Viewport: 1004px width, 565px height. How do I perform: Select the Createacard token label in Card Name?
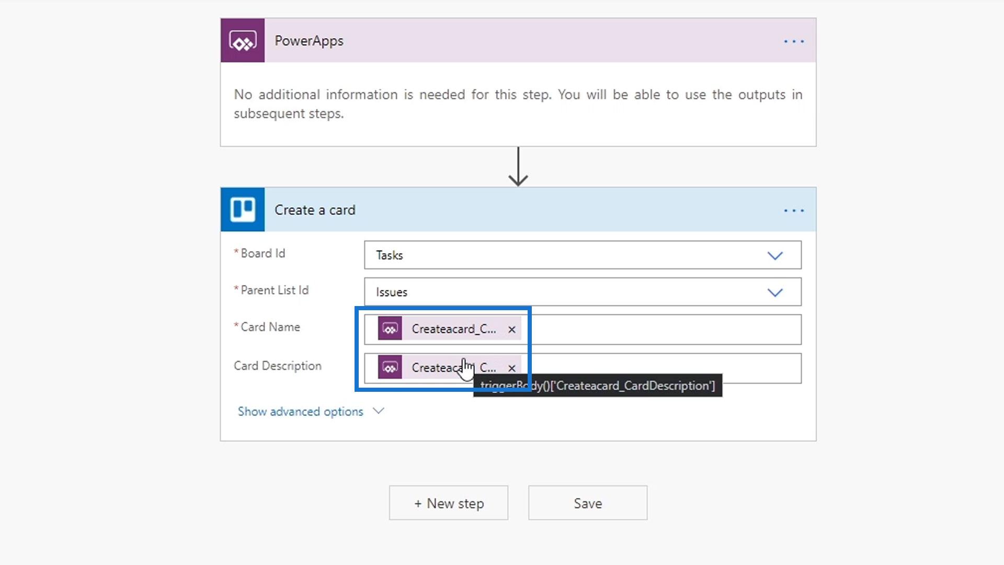click(x=453, y=329)
